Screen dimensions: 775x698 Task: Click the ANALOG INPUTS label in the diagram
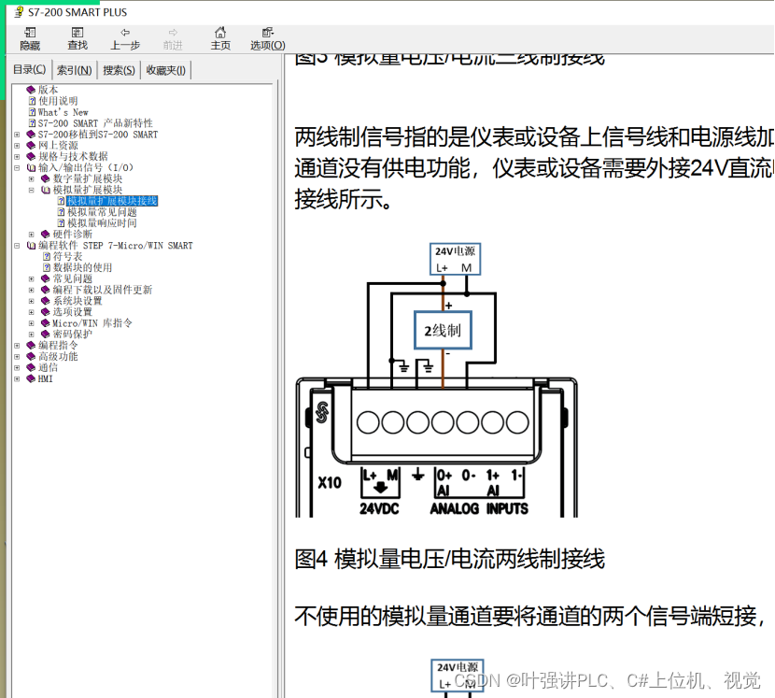(x=479, y=508)
